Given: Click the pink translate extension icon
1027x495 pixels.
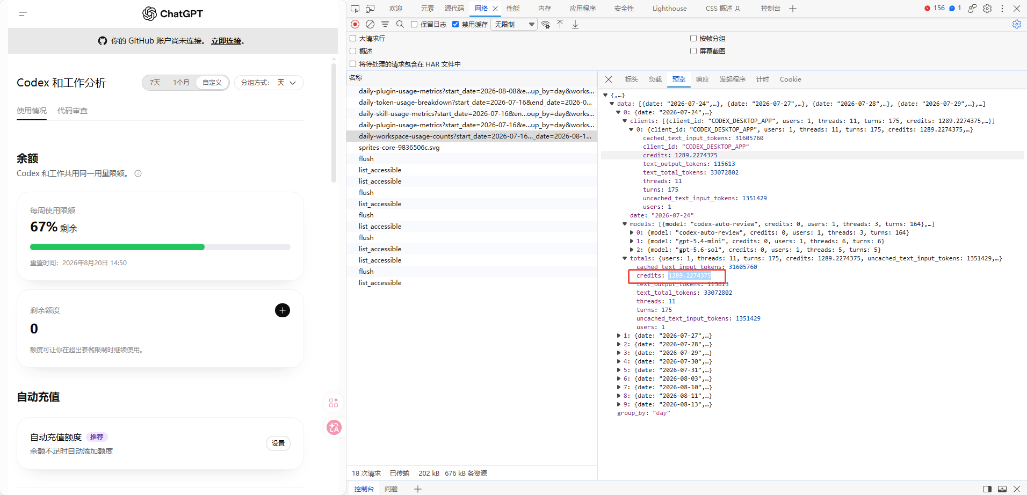Looking at the screenshot, I should [334, 427].
